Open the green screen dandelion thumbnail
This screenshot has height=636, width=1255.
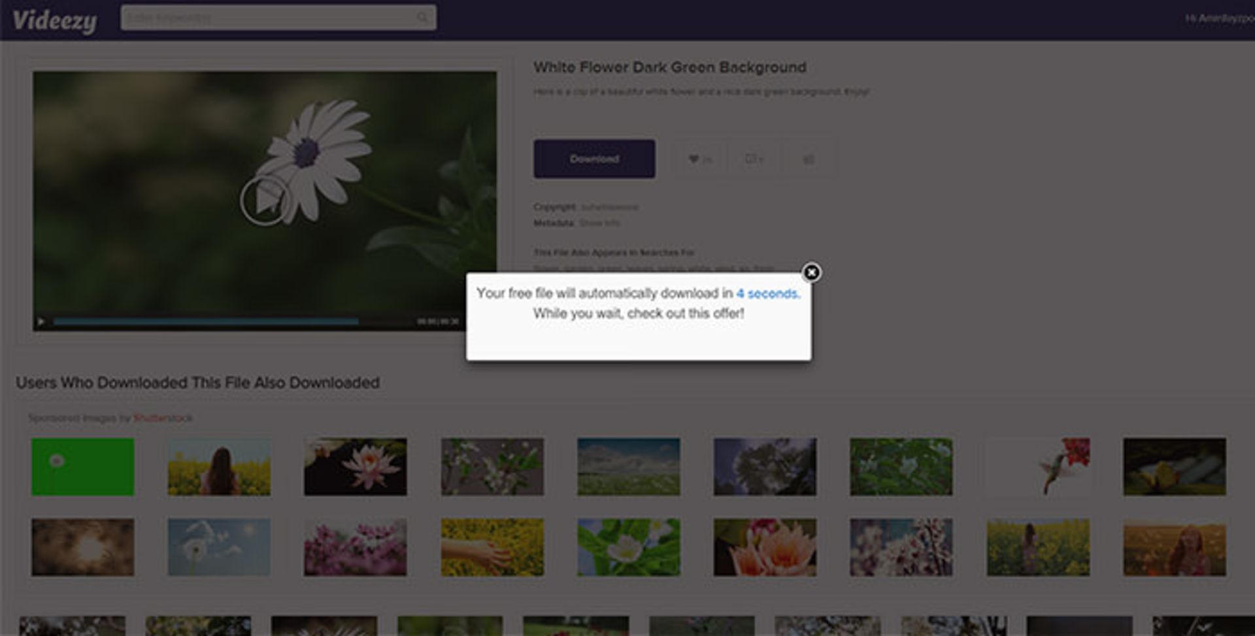[x=83, y=466]
